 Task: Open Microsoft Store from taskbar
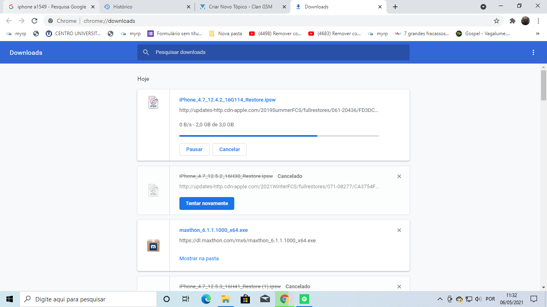click(x=245, y=299)
